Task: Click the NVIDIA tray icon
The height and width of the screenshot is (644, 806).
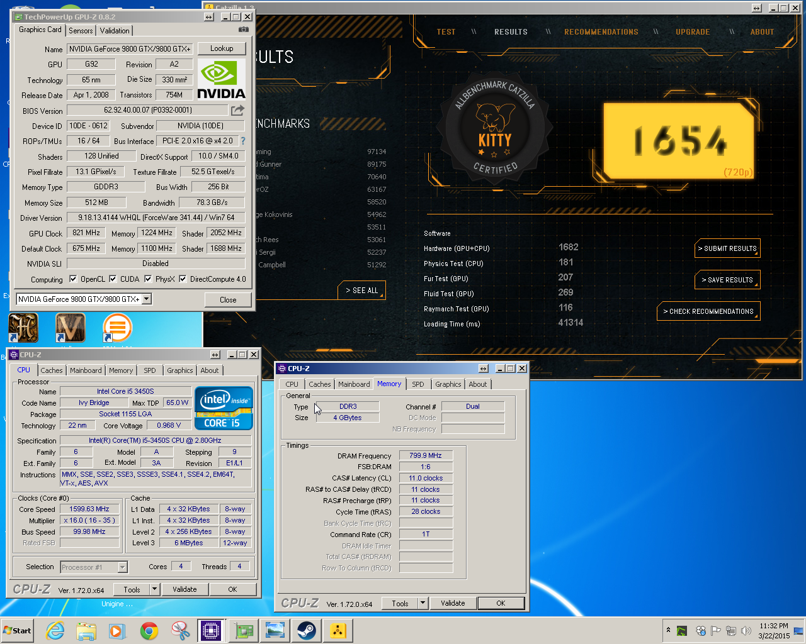Action: (682, 630)
